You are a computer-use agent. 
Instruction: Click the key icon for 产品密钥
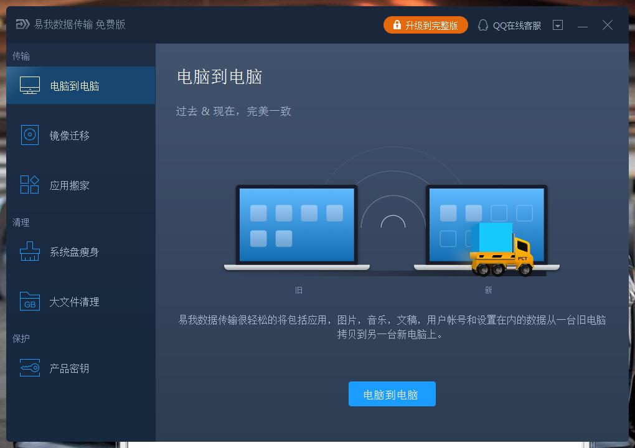(30, 368)
